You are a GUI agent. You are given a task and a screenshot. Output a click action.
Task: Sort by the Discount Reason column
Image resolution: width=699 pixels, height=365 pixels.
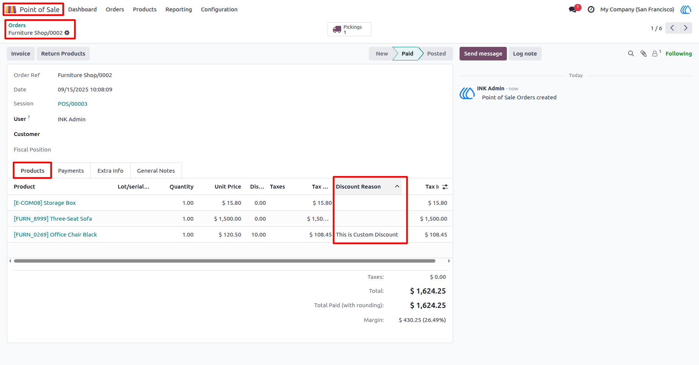(367, 187)
